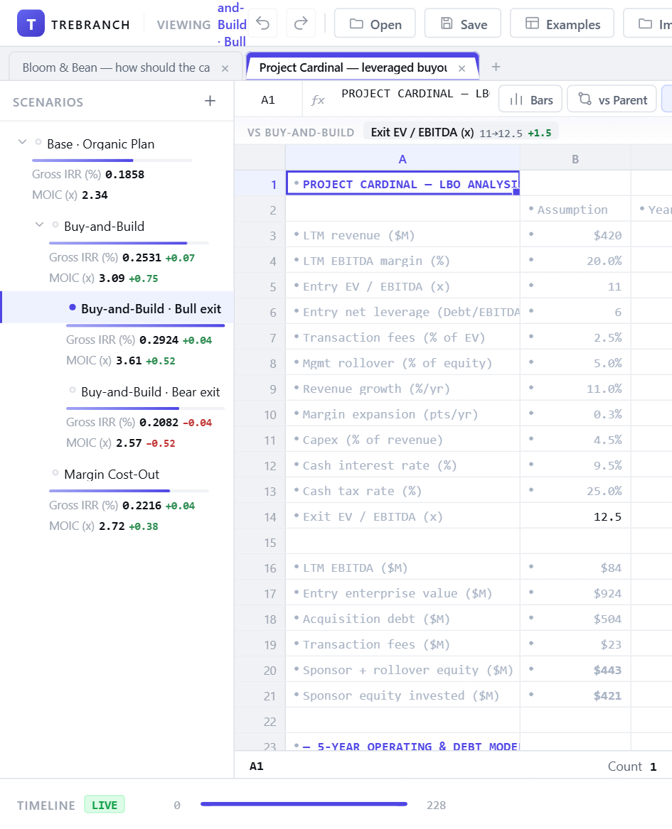Click the Exit EV / EBITDA (x) diff chip
Viewport: 672px width, 829px height.
coord(460,132)
